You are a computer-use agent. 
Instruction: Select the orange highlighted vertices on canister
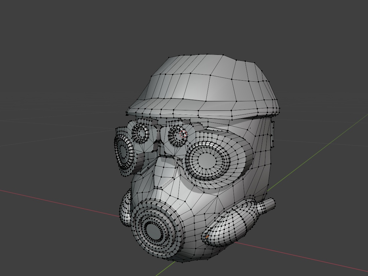click(x=207, y=237)
